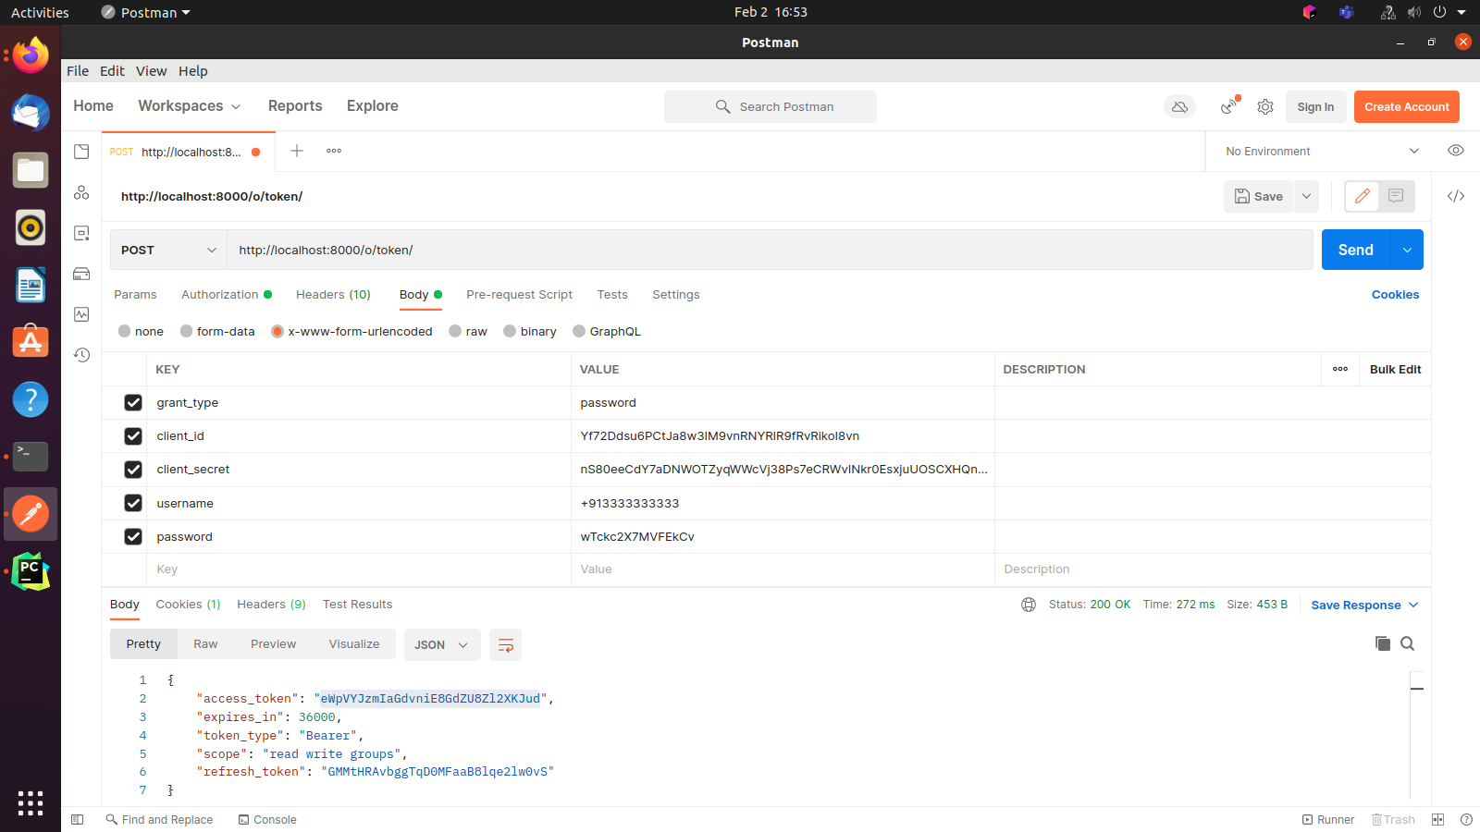Toggle line wrap in response viewer
The image size is (1480, 832).
pos(505,645)
